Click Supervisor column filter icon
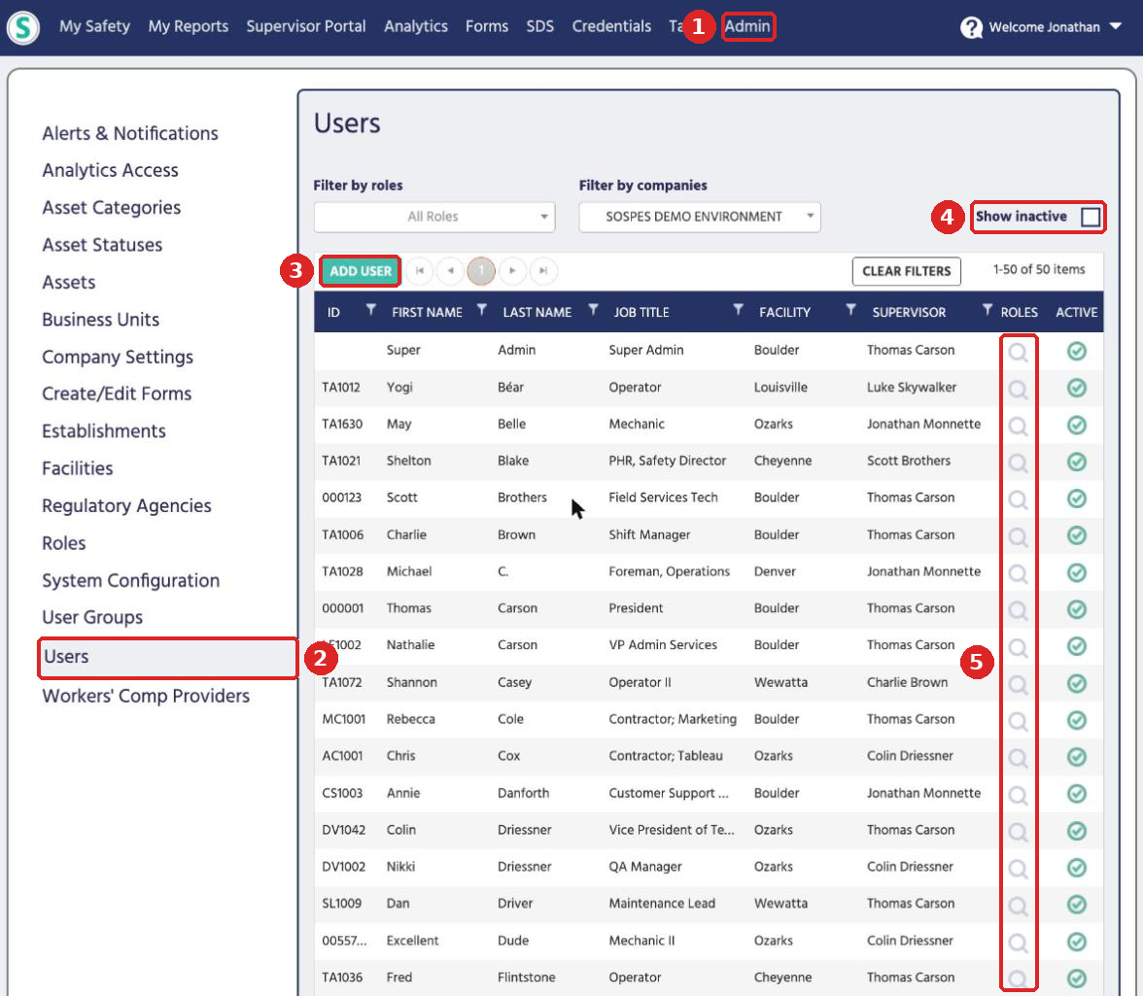The width and height of the screenshot is (1143, 996). coord(987,310)
